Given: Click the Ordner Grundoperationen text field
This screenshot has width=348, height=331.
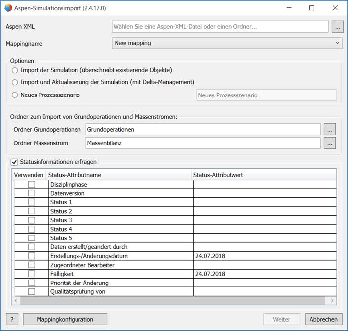Looking at the screenshot, I should click(203, 129).
